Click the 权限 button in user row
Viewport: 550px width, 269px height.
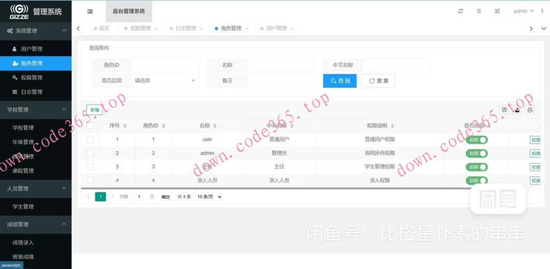535,140
